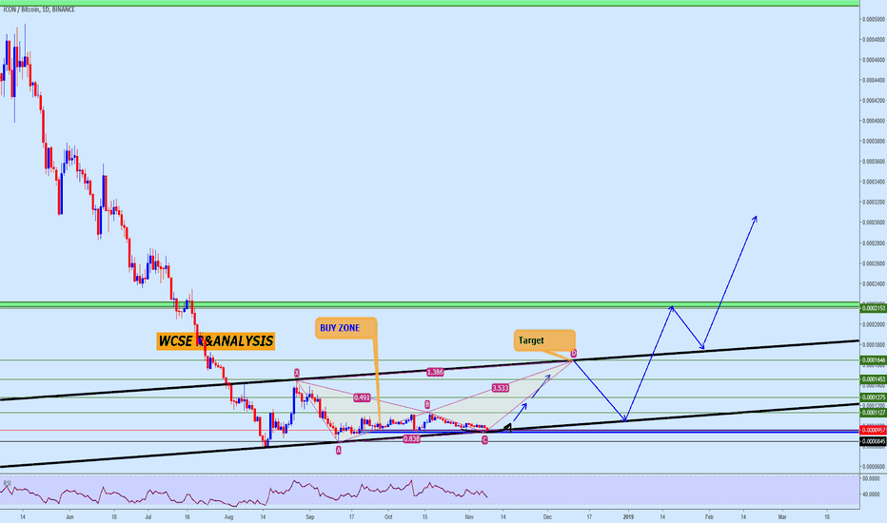Screen dimensions: 887x523
Task: Click the 0.0005000 price scale value
Action: click(x=874, y=19)
